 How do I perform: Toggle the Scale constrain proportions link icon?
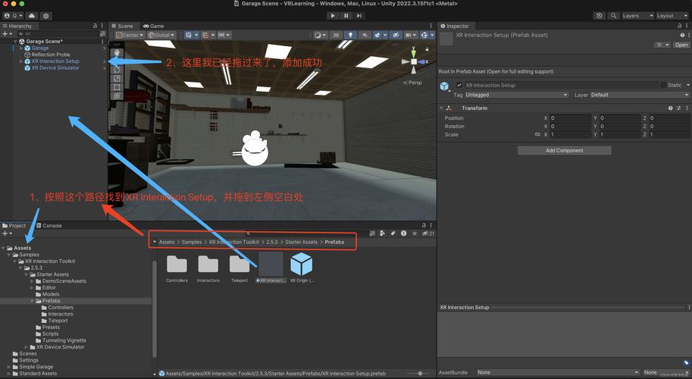click(537, 135)
